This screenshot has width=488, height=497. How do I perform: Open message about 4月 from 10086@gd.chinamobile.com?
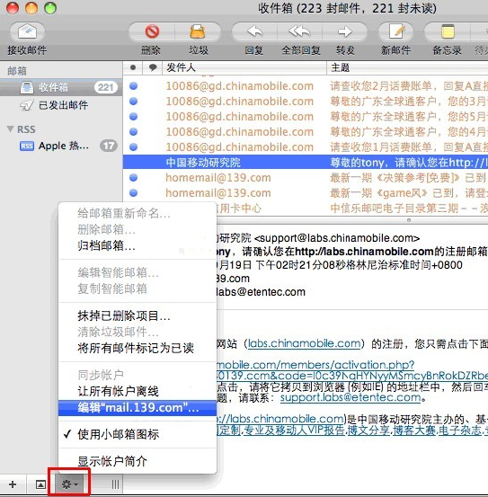pos(306,131)
